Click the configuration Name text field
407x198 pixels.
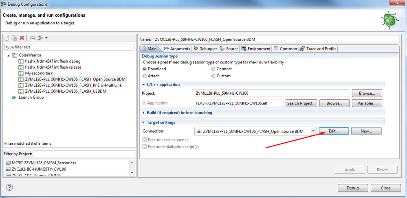point(276,39)
